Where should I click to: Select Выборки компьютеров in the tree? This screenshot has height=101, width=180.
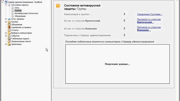21,33
